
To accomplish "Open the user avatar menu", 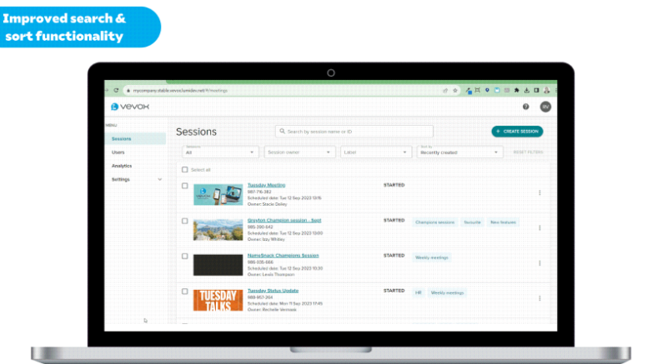I will 545,107.
